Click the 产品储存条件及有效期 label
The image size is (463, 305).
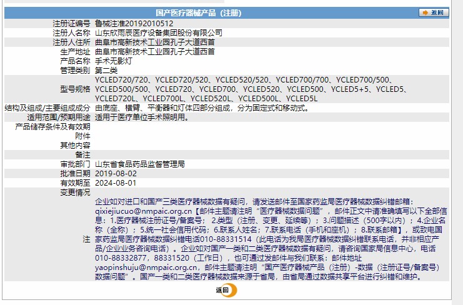click(52, 127)
